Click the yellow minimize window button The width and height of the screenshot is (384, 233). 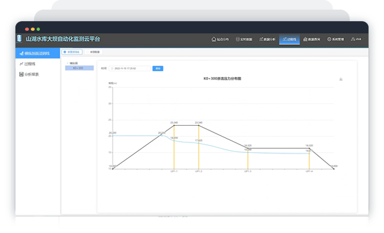tap(33, 29)
